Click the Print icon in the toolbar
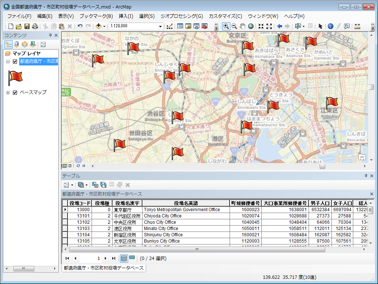This screenshot has width=378, height=284. tap(35, 26)
